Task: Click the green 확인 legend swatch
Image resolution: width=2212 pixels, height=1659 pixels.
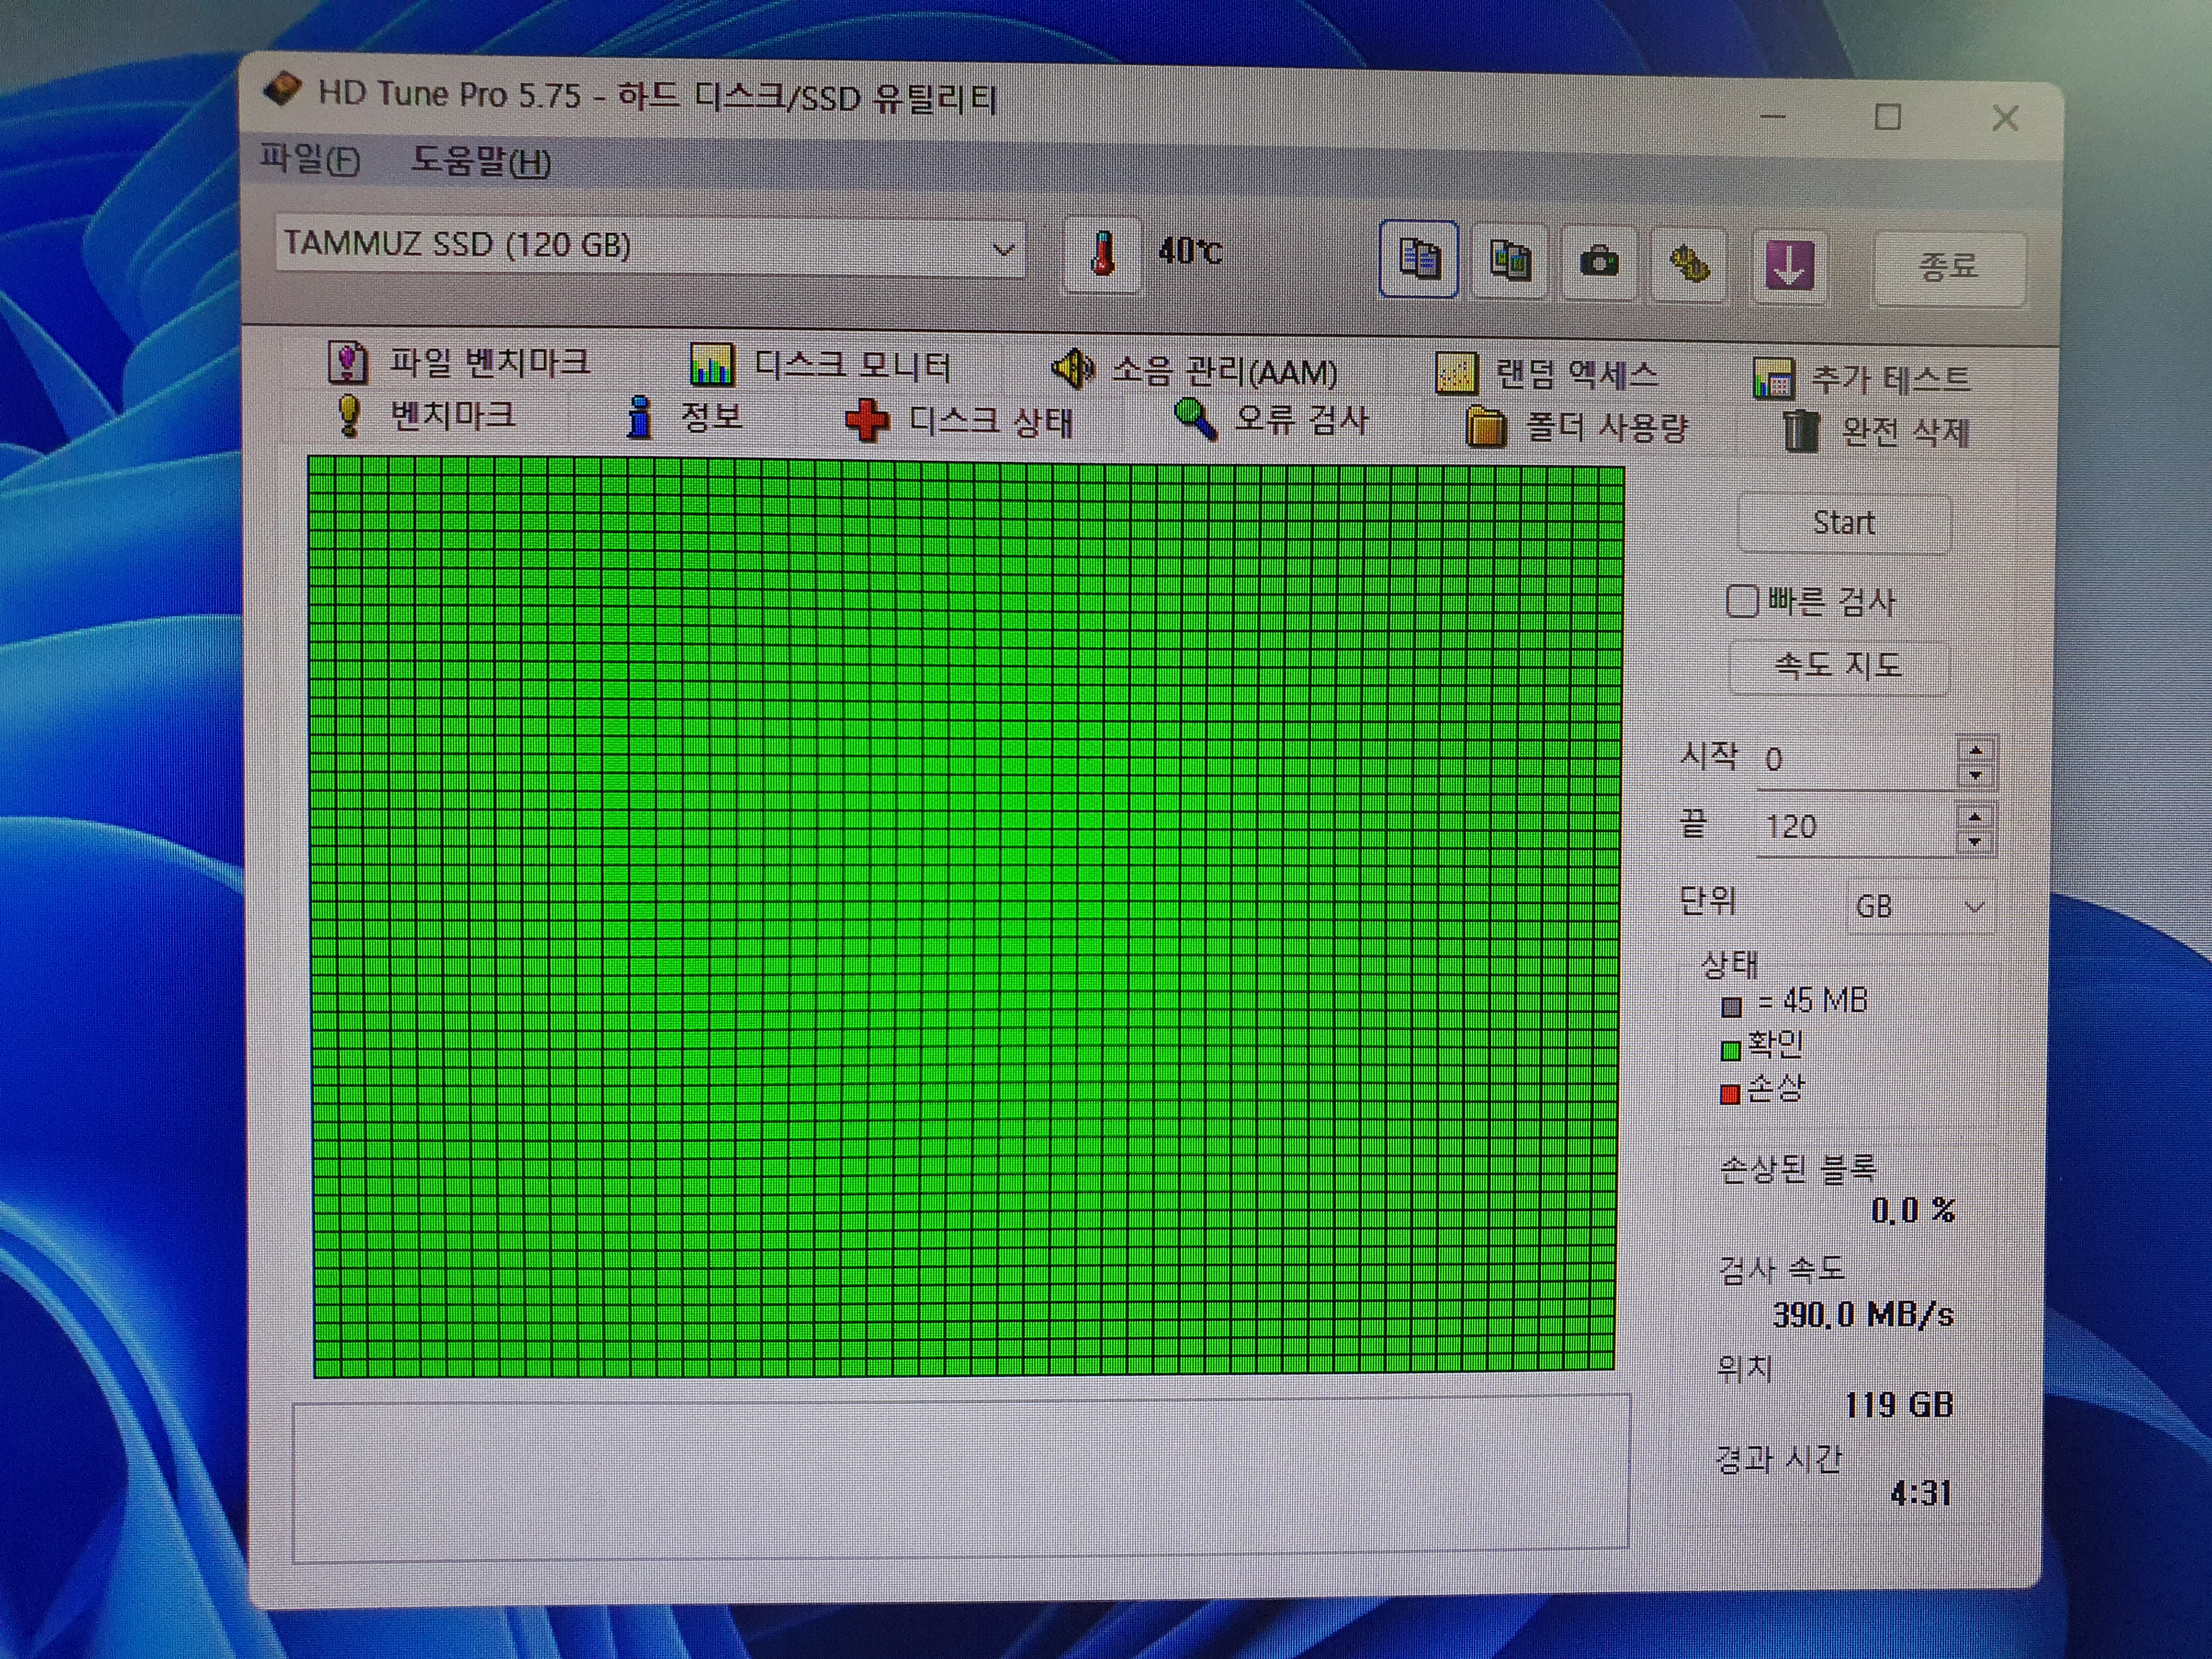Action: coord(1730,1050)
